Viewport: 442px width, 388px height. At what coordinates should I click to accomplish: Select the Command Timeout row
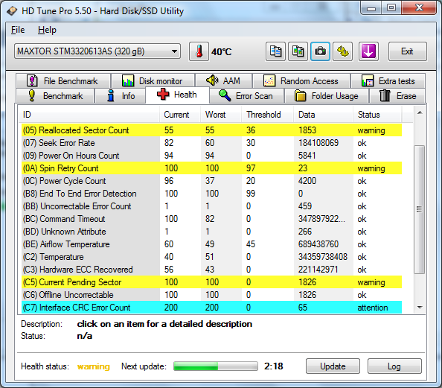pos(211,219)
